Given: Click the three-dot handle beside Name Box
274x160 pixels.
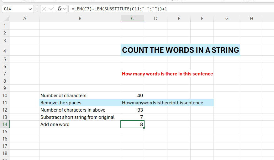Looking at the screenshot, I should [37, 9].
